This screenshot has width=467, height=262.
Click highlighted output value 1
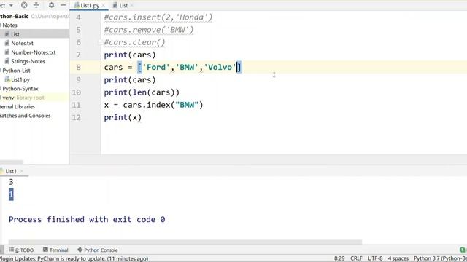tap(11, 194)
